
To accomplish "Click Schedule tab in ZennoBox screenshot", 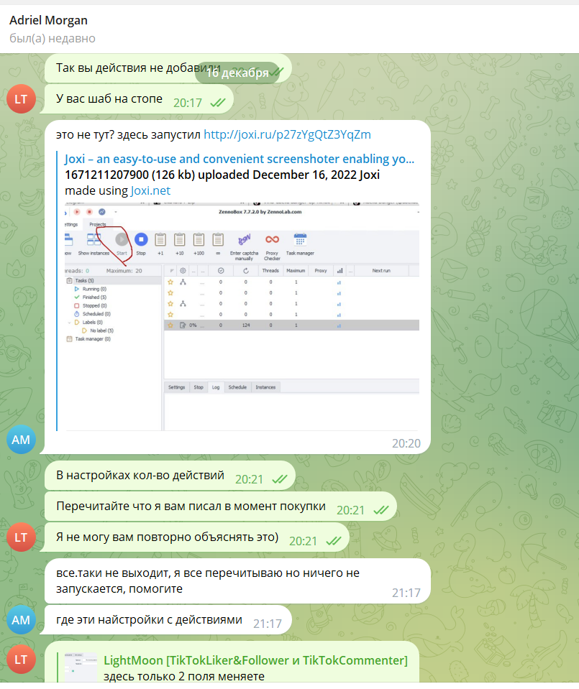I will (237, 387).
